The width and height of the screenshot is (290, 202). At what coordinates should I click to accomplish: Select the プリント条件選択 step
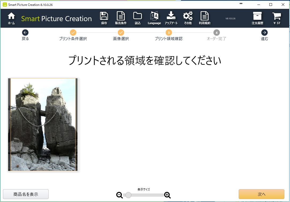pos(73,33)
